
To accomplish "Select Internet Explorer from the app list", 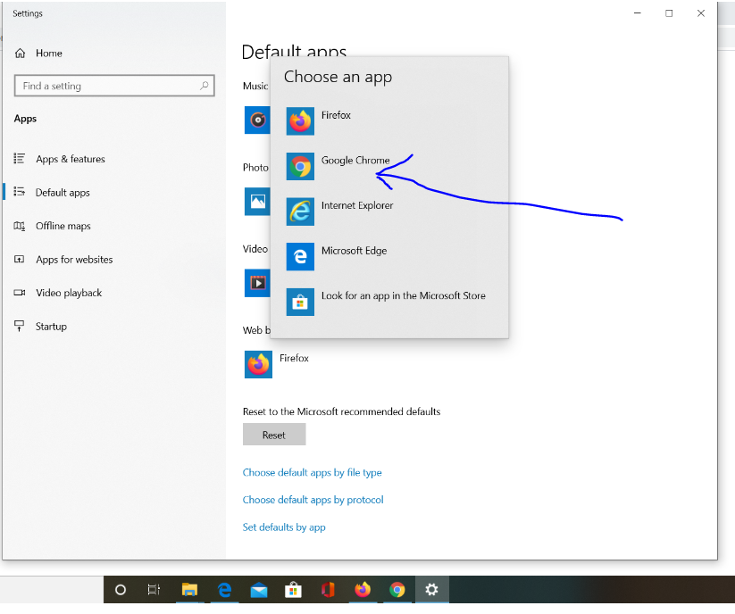I will point(357,205).
